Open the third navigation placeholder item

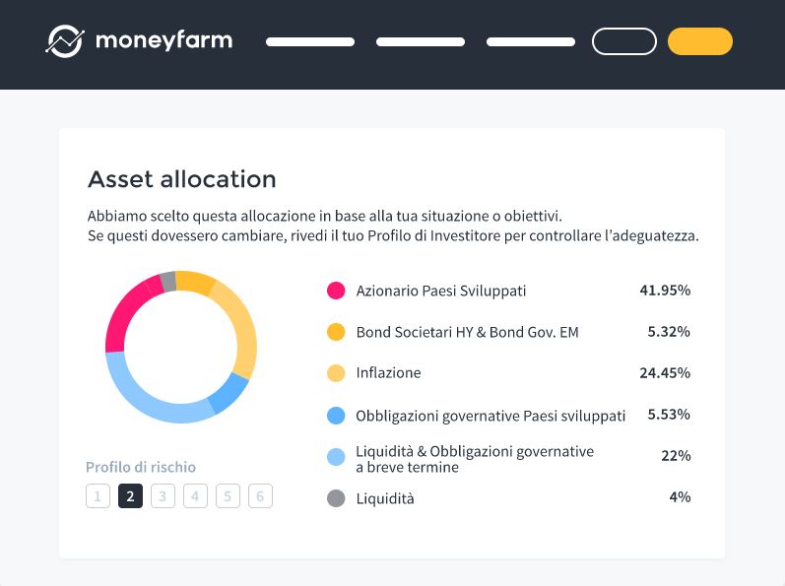click(x=531, y=42)
